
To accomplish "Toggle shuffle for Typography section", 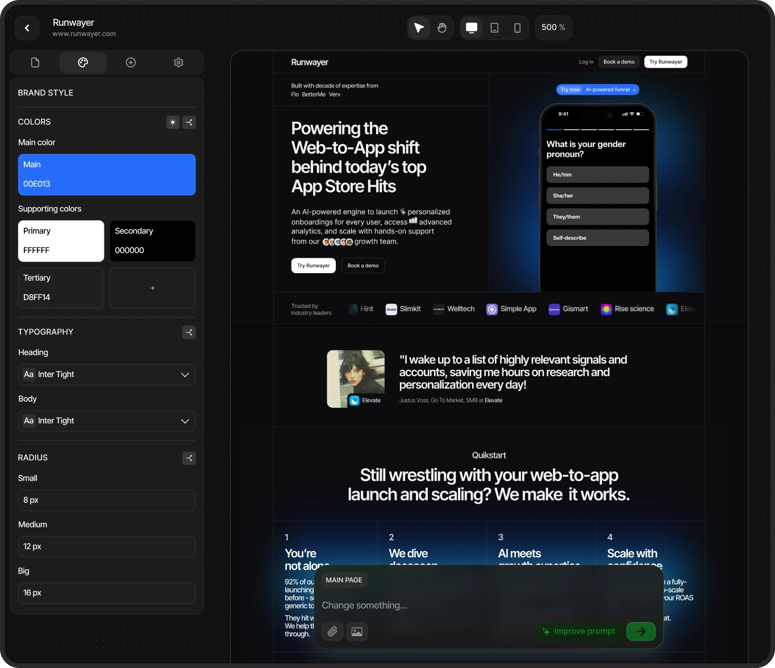I will pos(189,332).
